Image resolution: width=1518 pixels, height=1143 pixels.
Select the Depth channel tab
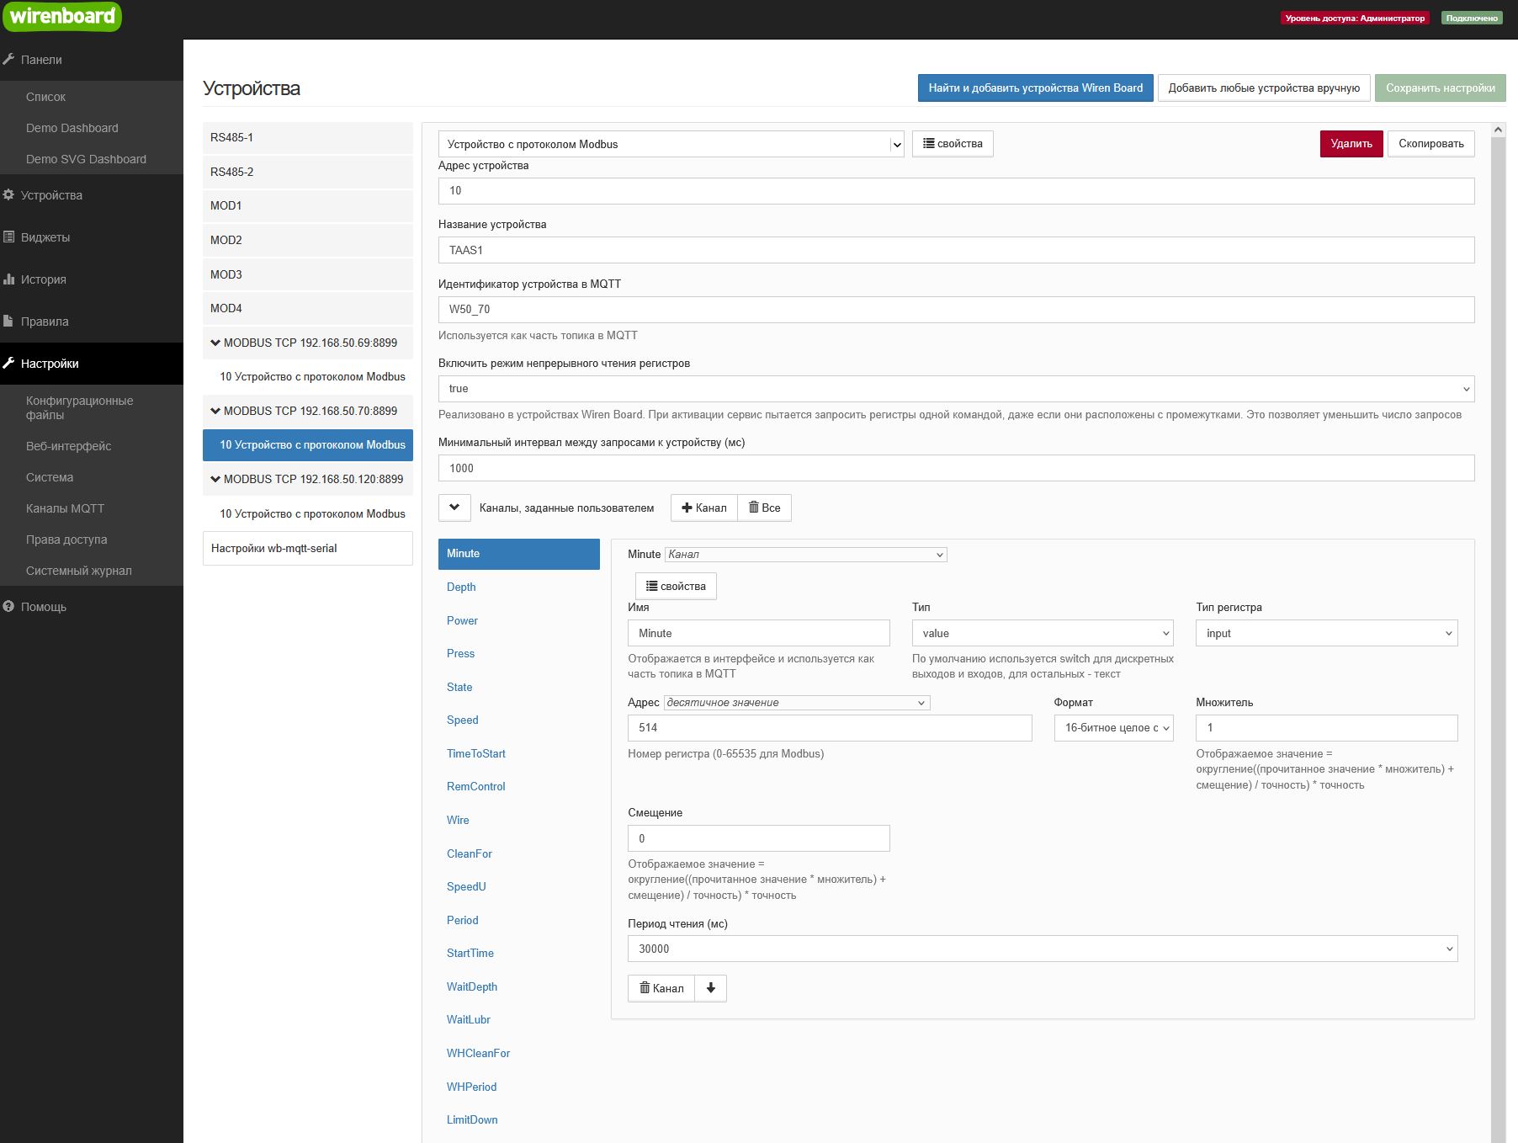coord(461,587)
